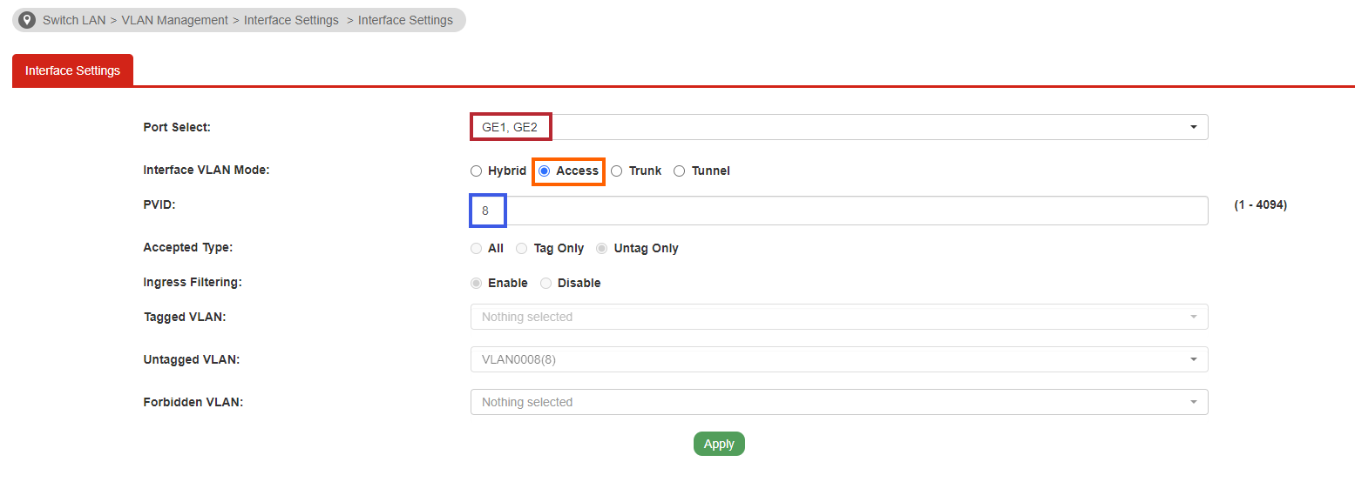Click the GE1, GE2 port selection box
Screen dimensions: 1355x482
coord(512,127)
